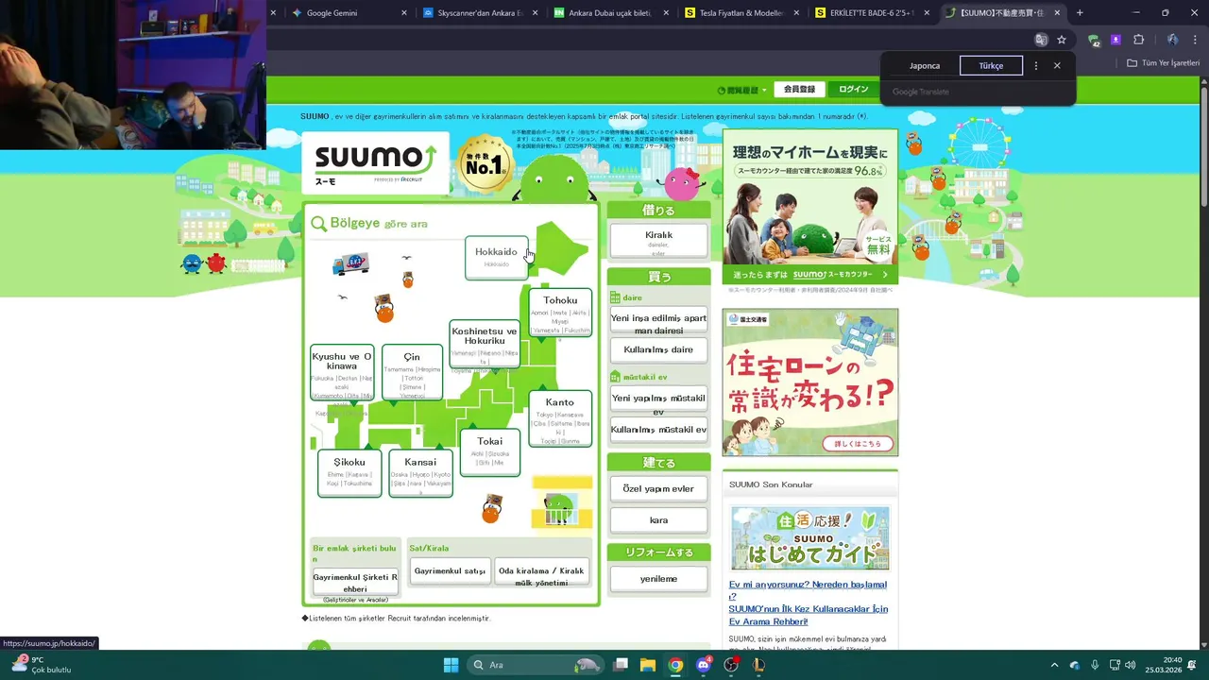Select the Çin region box
Screen dimensions: 1209x680
point(412,373)
